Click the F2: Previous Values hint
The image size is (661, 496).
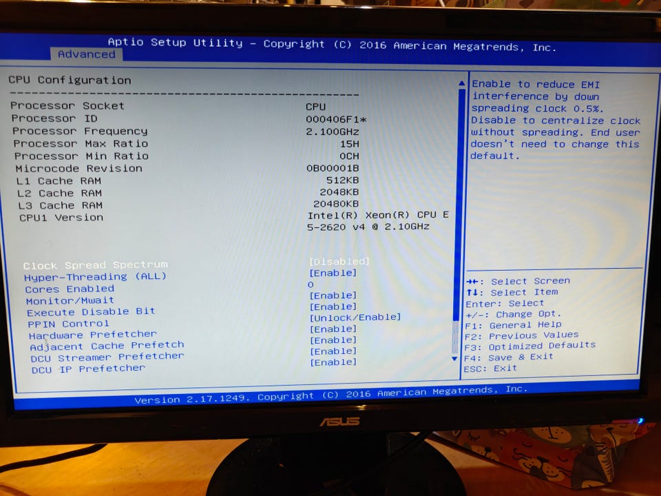(521, 335)
